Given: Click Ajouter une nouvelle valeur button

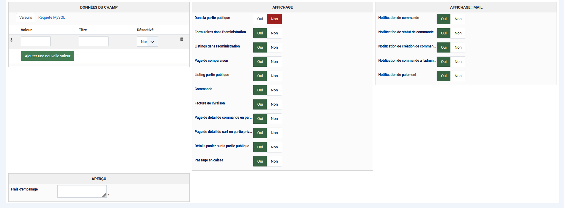Looking at the screenshot, I should (x=48, y=56).
